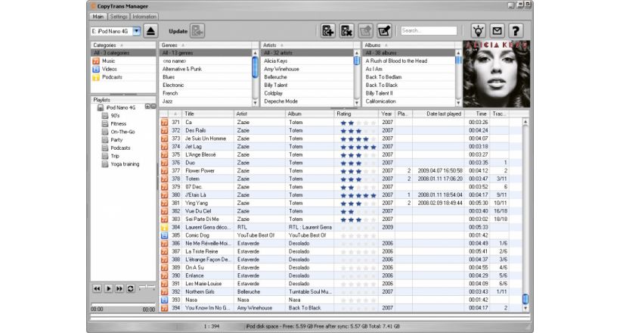Switch to the Main tab
The height and width of the screenshot is (333, 620).
pos(98,17)
